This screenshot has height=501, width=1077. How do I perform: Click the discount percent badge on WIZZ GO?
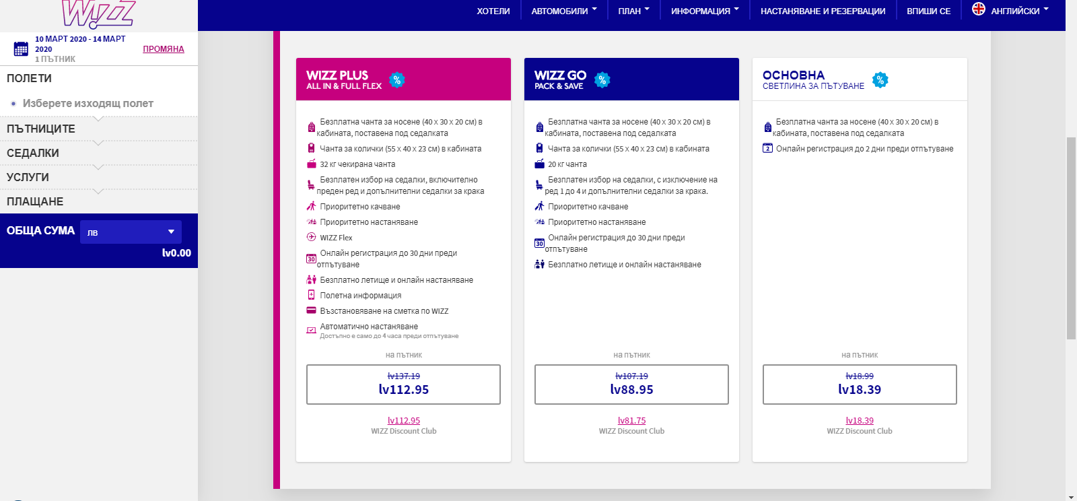[602, 80]
